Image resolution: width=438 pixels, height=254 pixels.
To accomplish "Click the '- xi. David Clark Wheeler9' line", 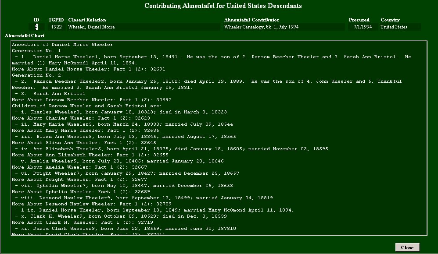I will [x=126, y=229].
